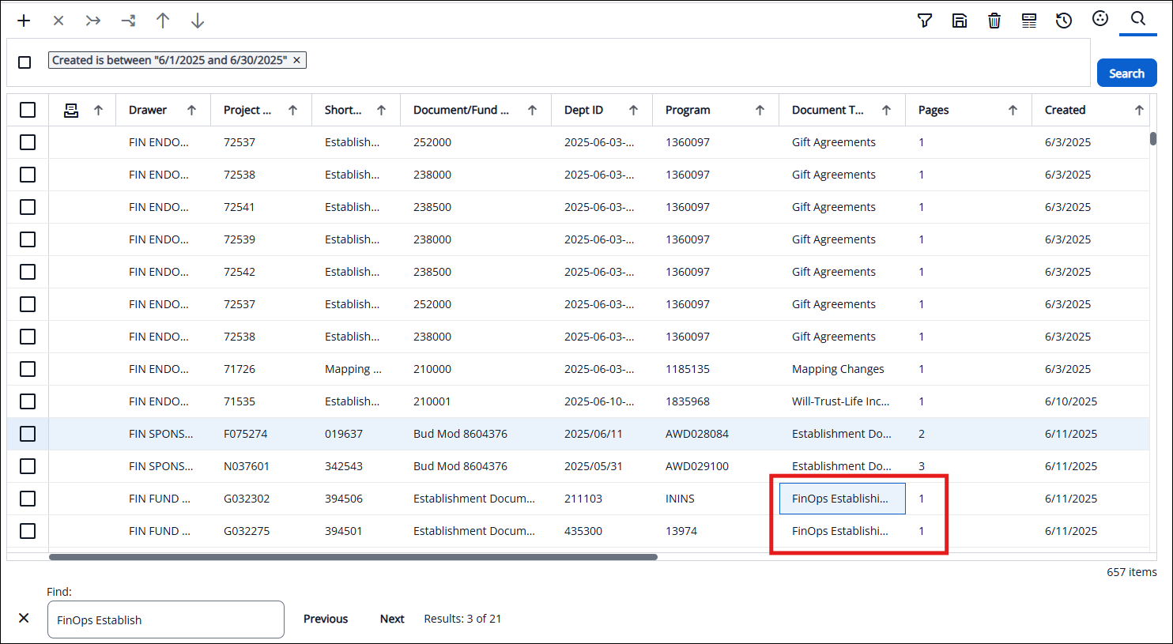This screenshot has height=644, width=1173.
Task: Toggle the select-all header checkbox
Action: pyautogui.click(x=28, y=110)
